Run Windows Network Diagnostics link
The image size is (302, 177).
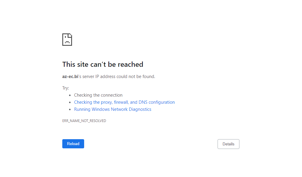tap(113, 109)
